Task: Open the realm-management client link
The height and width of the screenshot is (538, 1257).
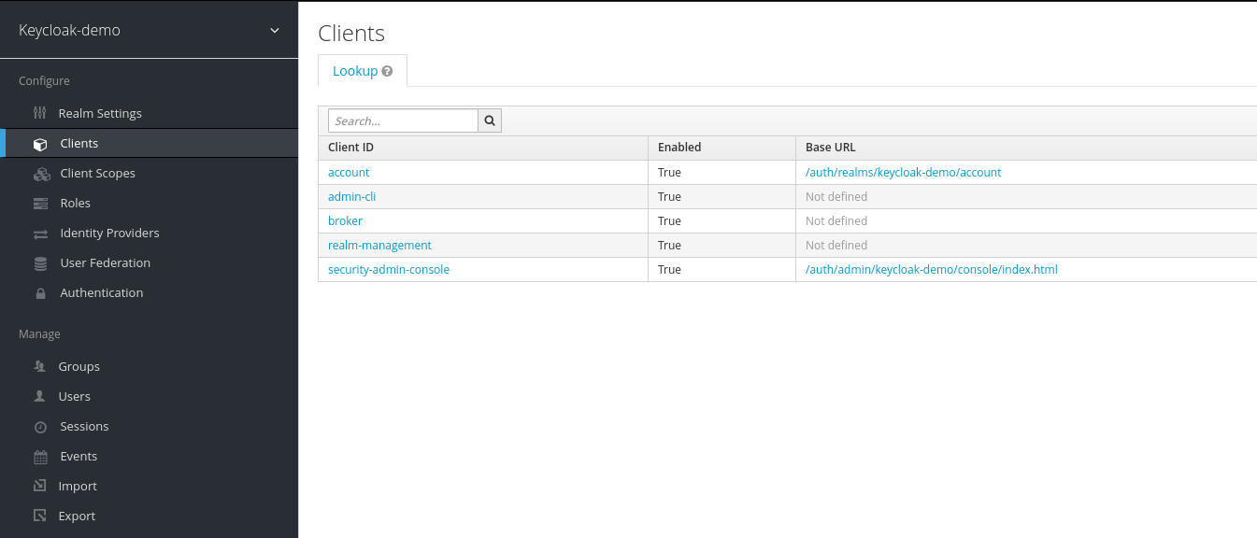Action: click(x=379, y=246)
